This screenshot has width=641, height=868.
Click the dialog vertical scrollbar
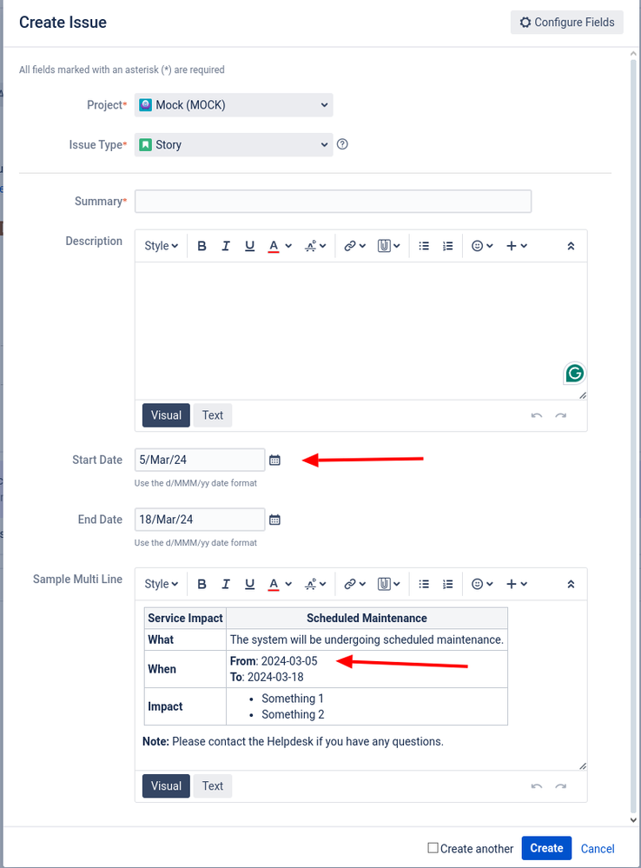tap(634, 437)
